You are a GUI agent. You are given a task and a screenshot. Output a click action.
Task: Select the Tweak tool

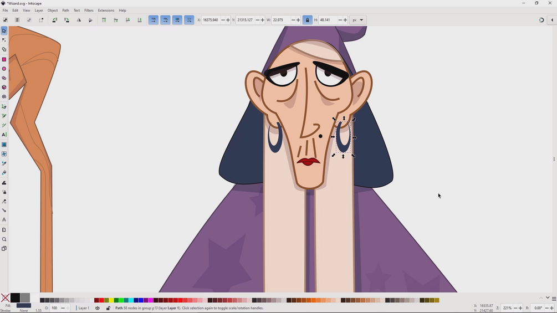point(4,183)
